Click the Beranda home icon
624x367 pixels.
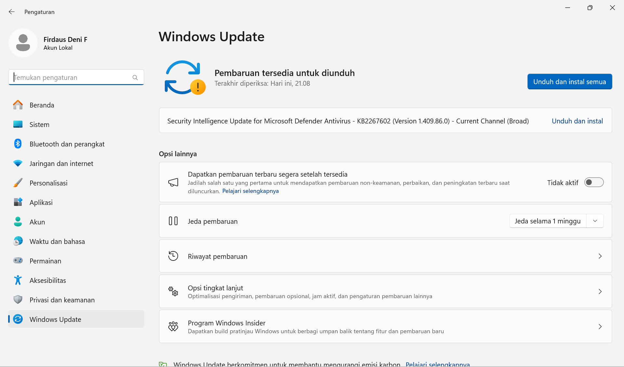click(18, 105)
